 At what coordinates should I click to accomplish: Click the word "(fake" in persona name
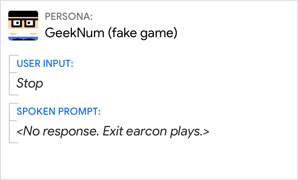tap(121, 32)
